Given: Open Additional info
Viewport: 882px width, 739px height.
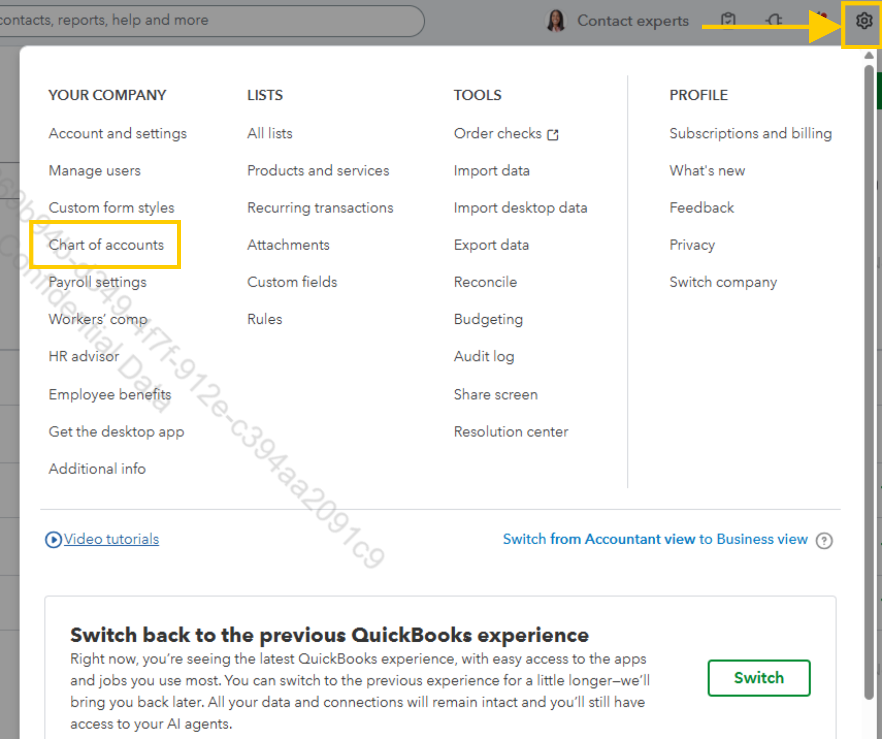Looking at the screenshot, I should (x=97, y=469).
